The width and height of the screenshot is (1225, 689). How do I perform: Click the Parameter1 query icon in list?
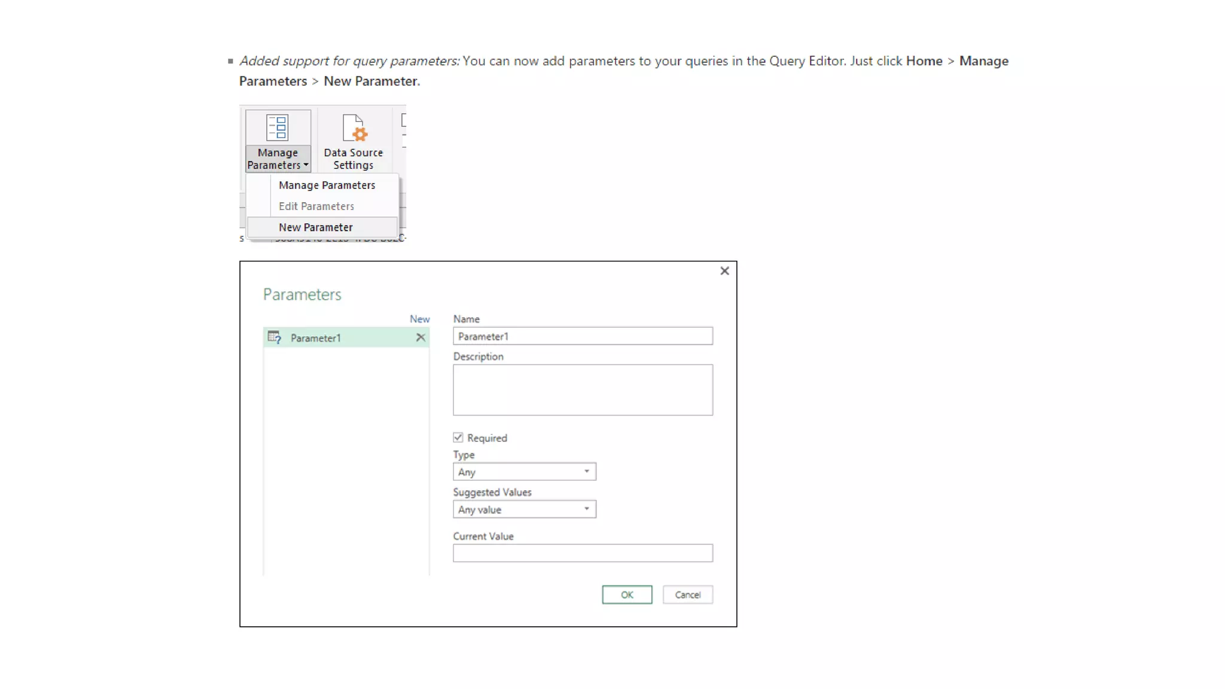pos(275,337)
